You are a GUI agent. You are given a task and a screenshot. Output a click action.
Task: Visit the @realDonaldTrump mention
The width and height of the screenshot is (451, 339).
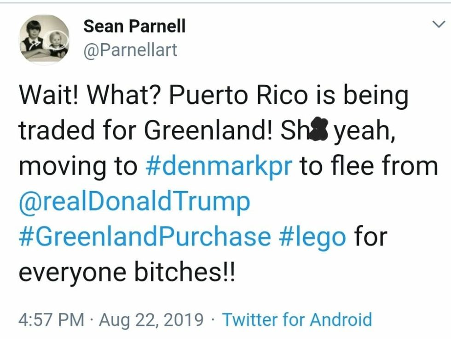(x=134, y=201)
